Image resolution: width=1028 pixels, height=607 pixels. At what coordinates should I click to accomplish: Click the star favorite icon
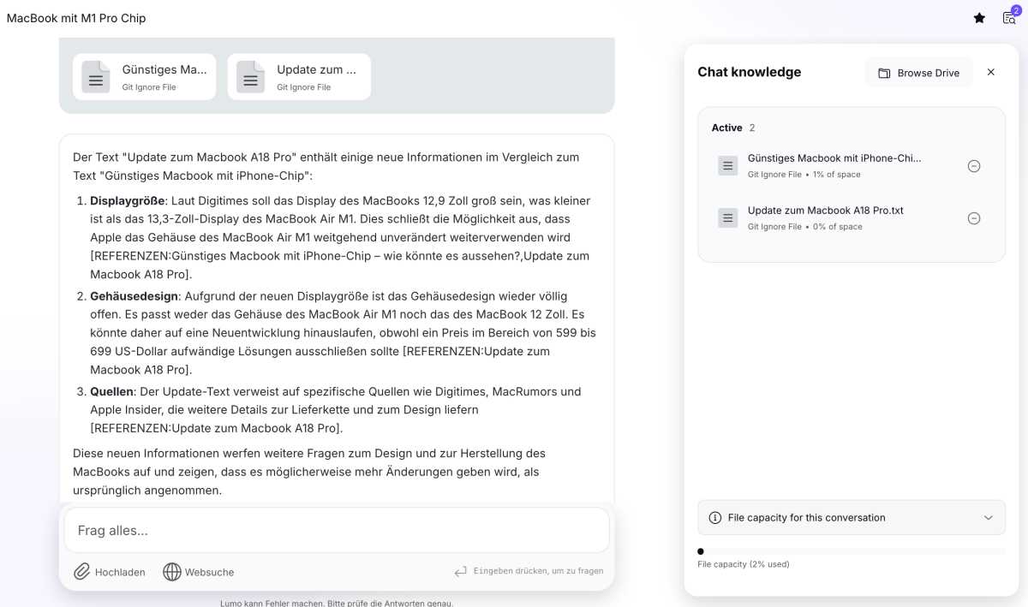coord(979,18)
